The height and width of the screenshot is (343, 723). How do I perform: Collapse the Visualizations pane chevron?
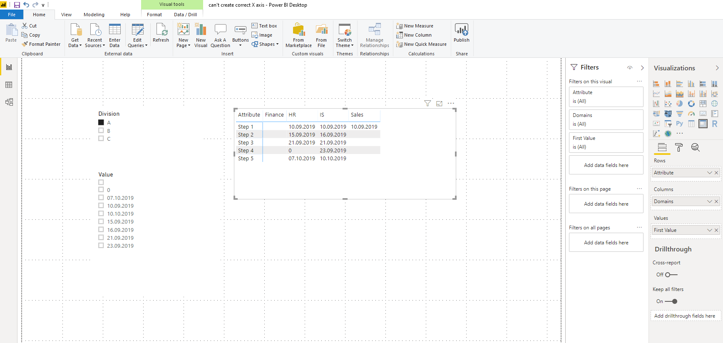point(717,68)
